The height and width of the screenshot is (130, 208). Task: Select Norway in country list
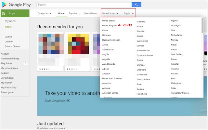[x=175, y=40]
